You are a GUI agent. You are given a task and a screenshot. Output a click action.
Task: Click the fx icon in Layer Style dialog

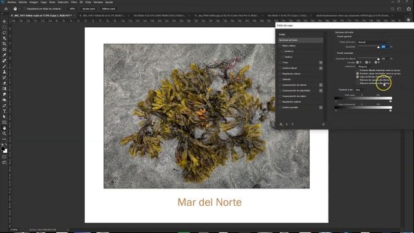pos(281,124)
